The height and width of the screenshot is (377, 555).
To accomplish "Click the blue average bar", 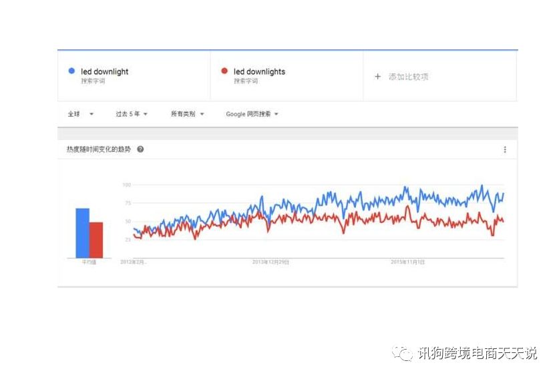I will [82, 232].
